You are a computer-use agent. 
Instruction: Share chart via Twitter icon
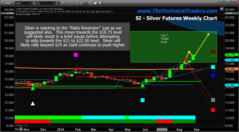[x=95, y=3]
